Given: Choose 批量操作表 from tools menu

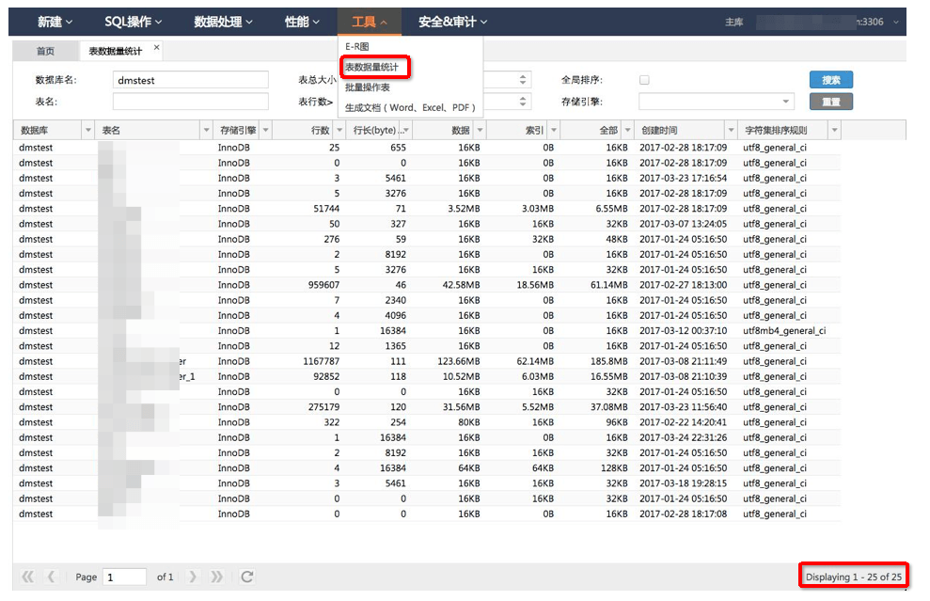Looking at the screenshot, I should pos(367,87).
